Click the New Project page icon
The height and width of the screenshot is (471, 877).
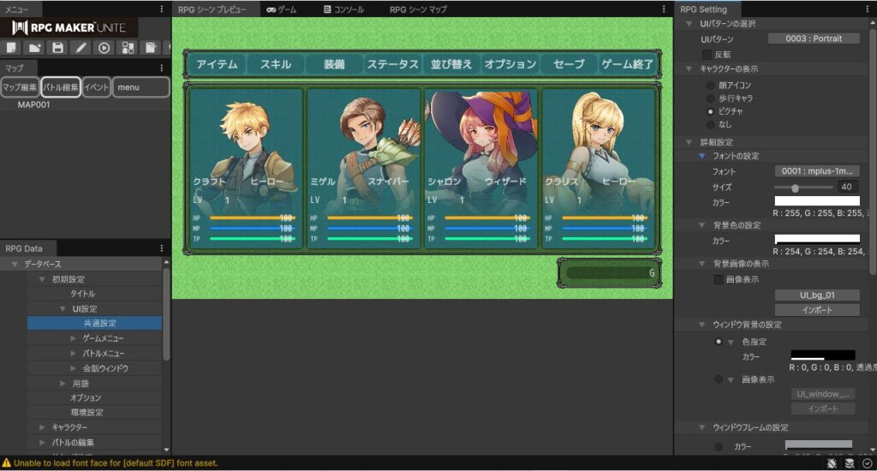click(x=11, y=48)
